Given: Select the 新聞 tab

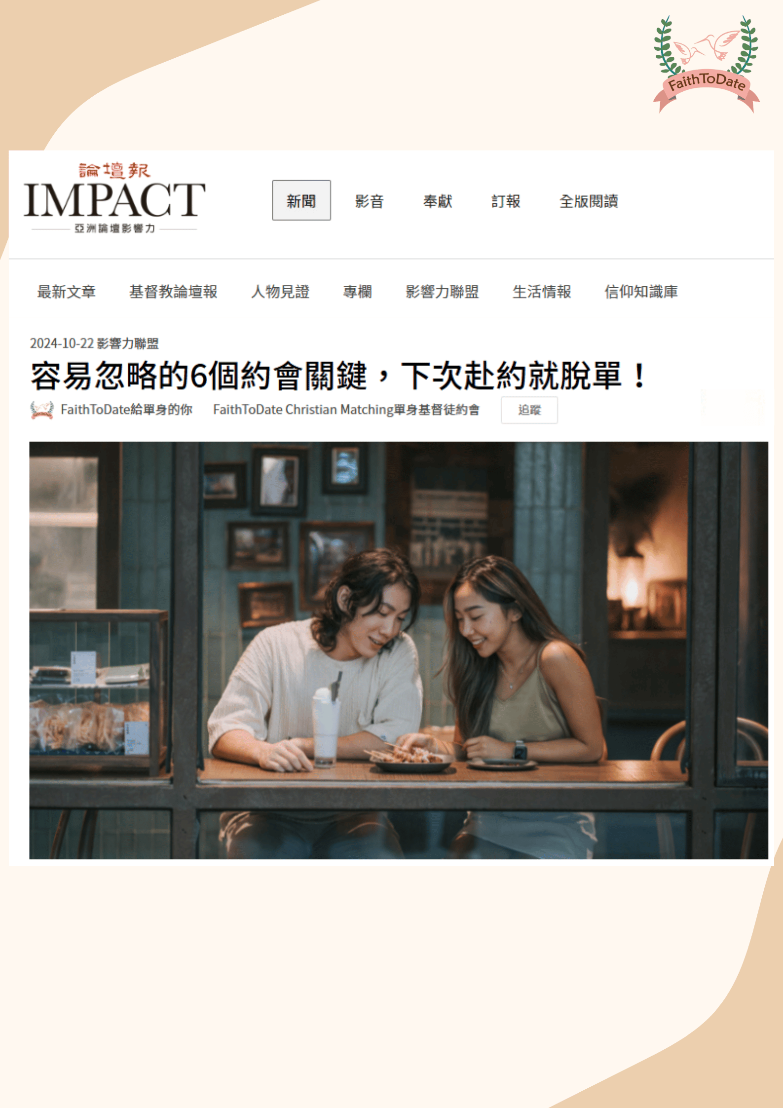Looking at the screenshot, I should 301,200.
